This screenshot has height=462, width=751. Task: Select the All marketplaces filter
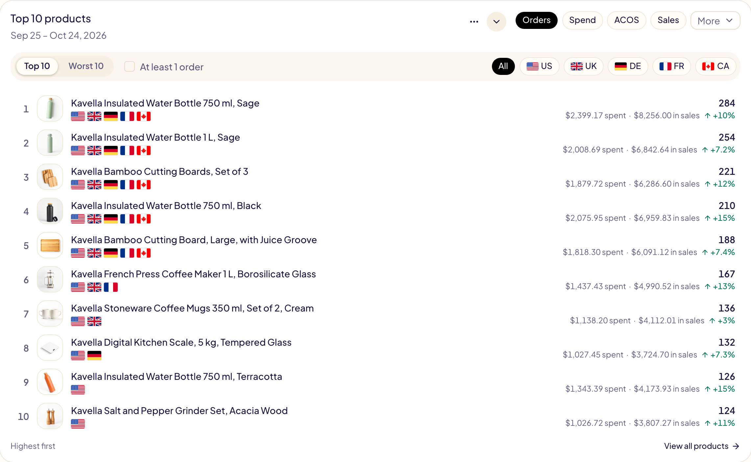[503, 66]
